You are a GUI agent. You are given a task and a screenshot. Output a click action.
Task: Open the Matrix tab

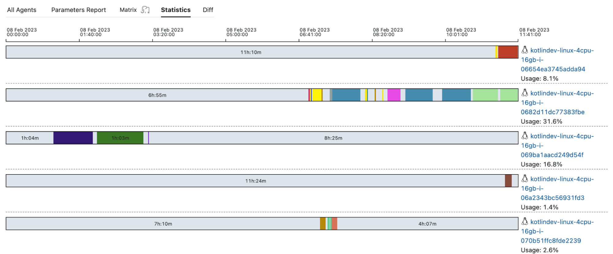tap(128, 10)
